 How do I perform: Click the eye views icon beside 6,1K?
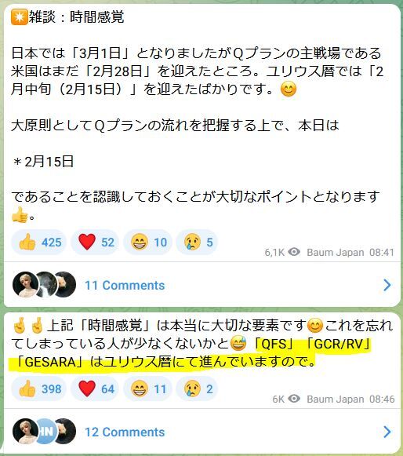coord(294,252)
